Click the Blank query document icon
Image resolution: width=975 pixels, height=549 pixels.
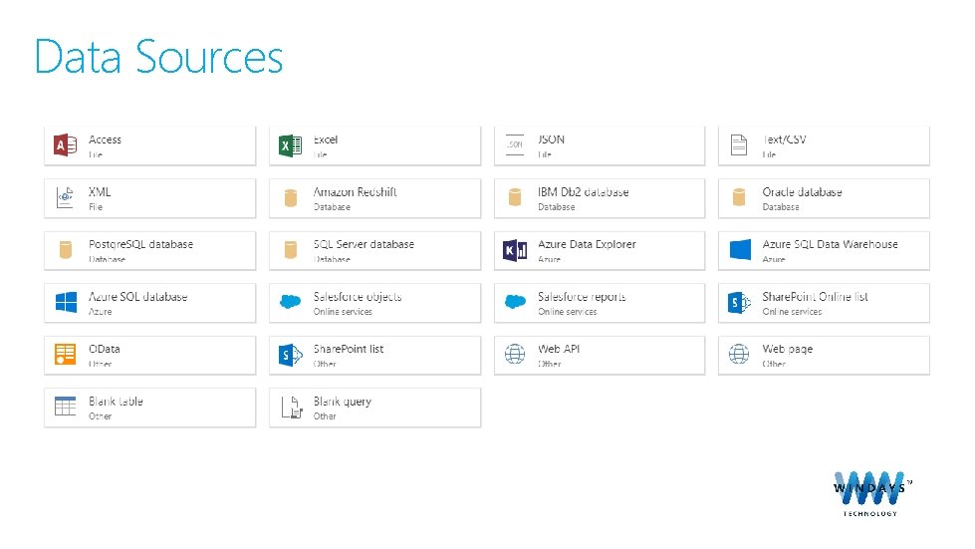pyautogui.click(x=292, y=408)
